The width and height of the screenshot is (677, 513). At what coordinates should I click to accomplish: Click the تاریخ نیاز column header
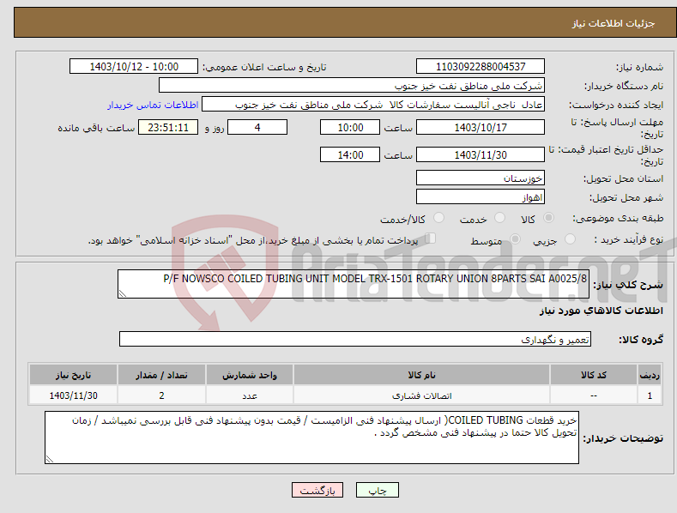point(74,375)
